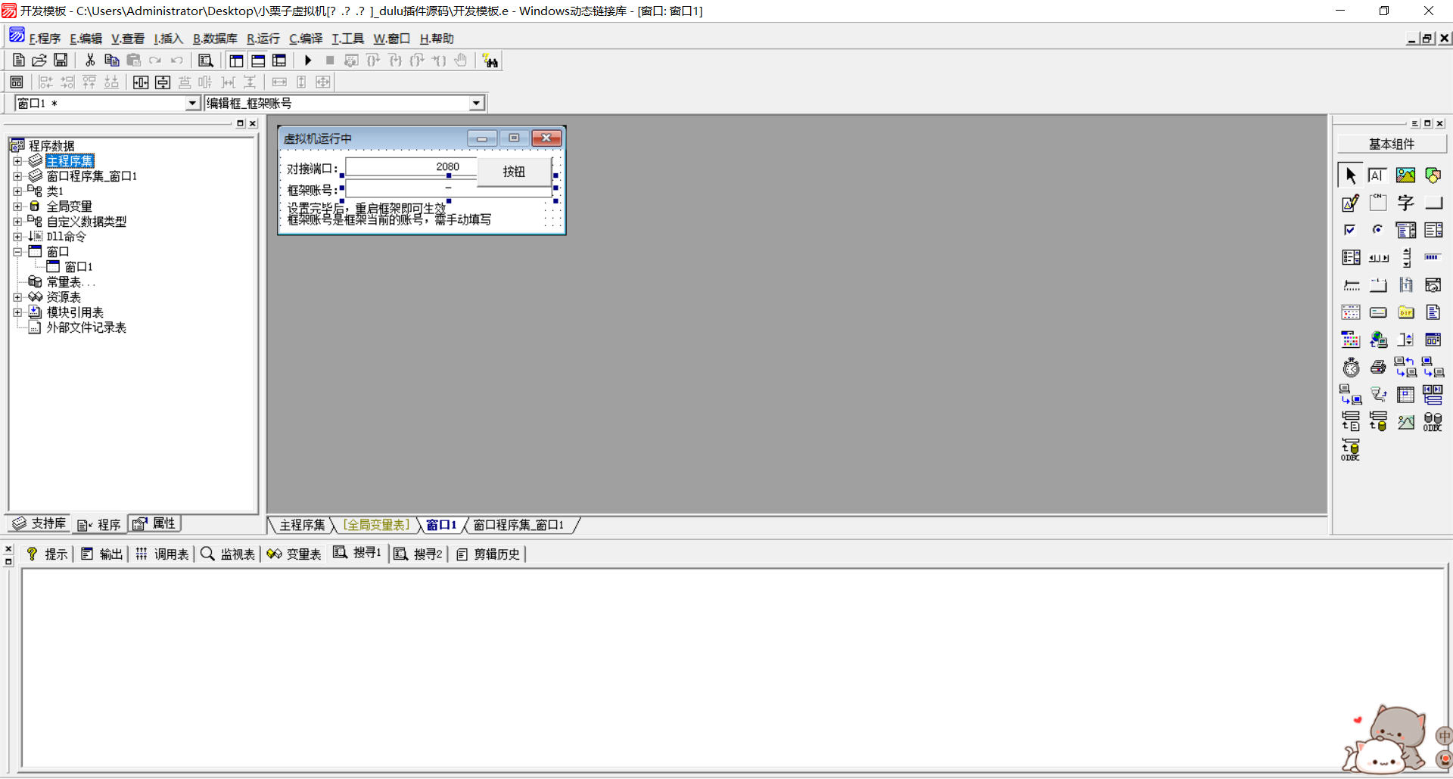This screenshot has height=779, width=1453.
Task: Switch to the 窗口程序集_窗口1 tab
Action: (518, 525)
